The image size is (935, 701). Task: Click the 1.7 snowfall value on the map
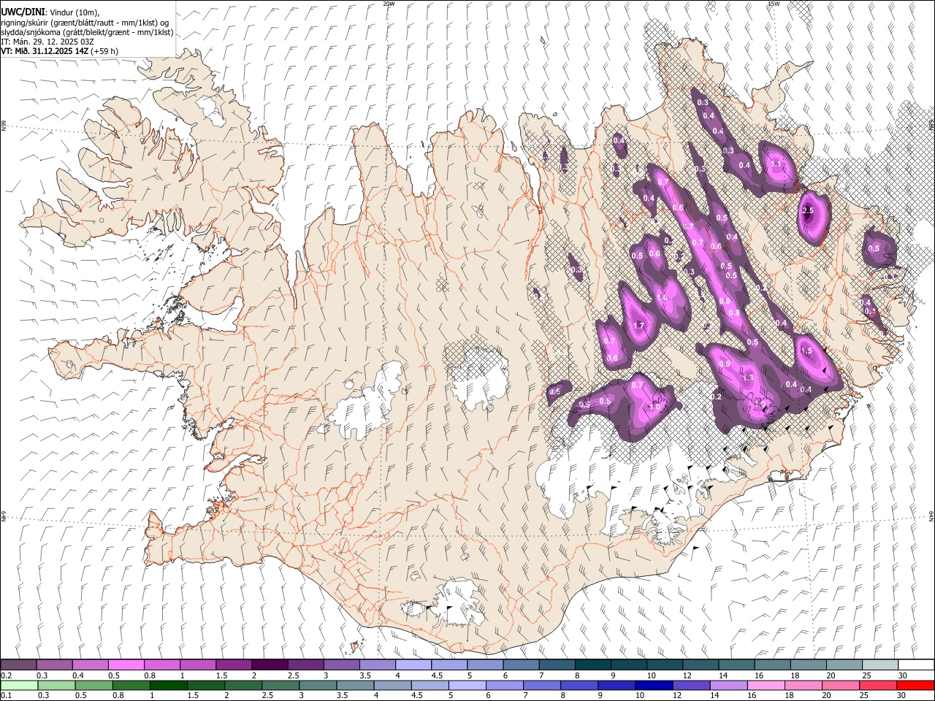coord(639,326)
